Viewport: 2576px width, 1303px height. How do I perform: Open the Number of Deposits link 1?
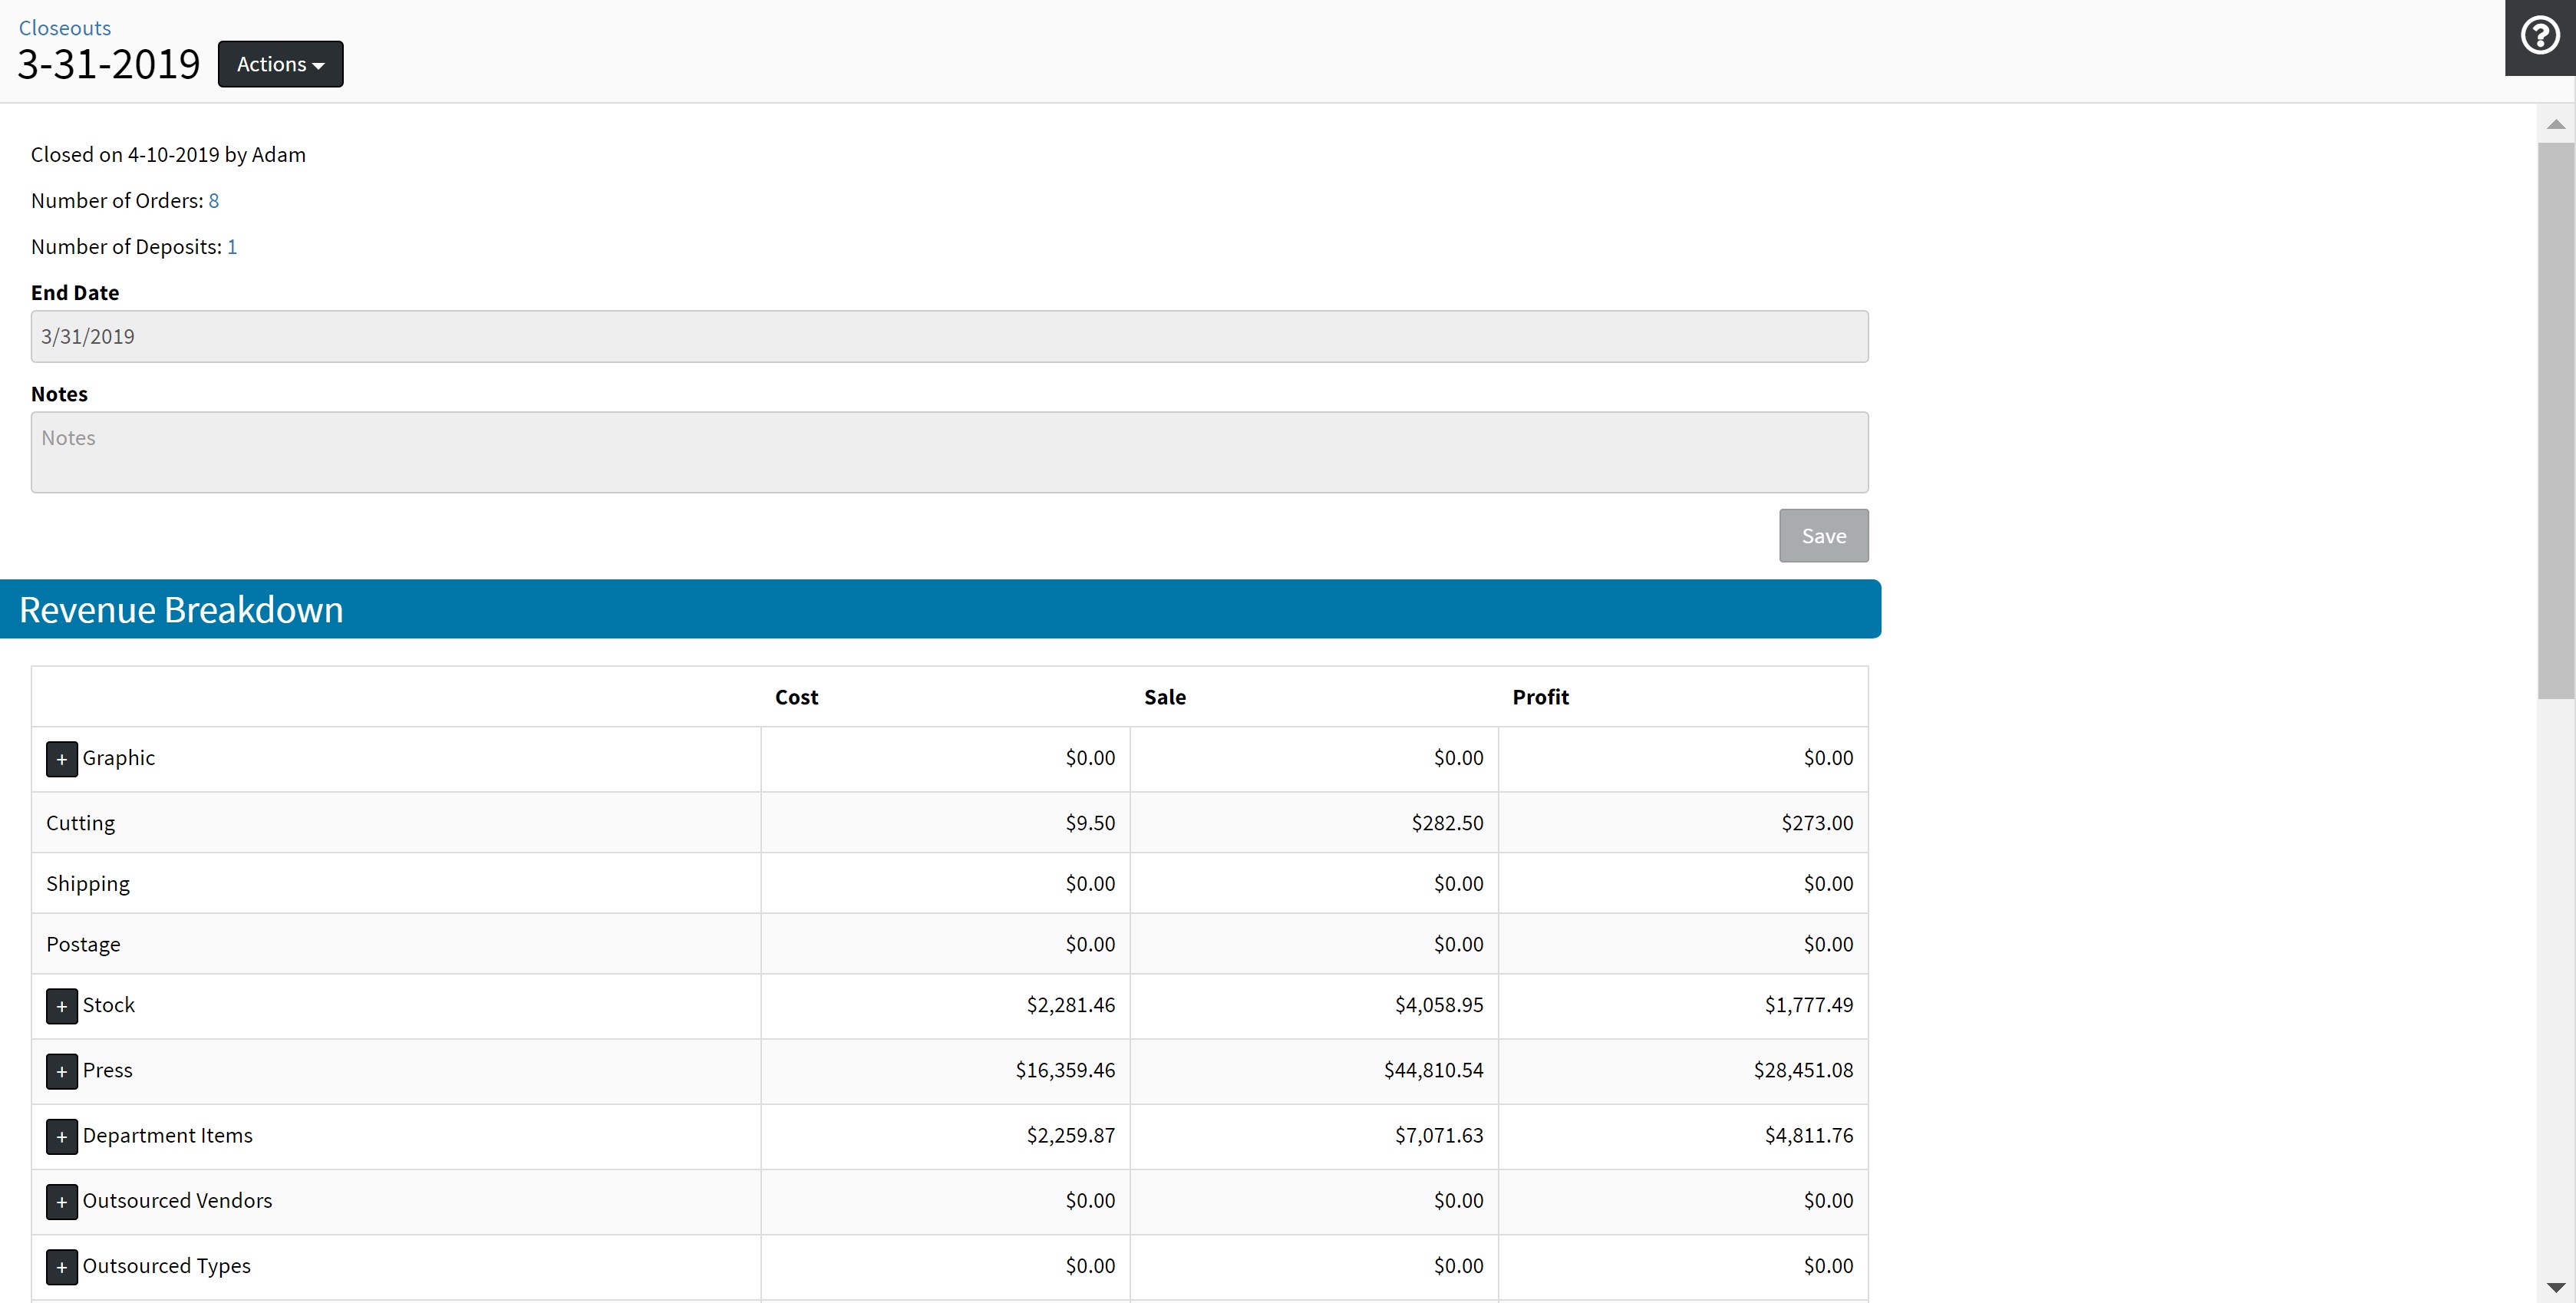point(232,247)
